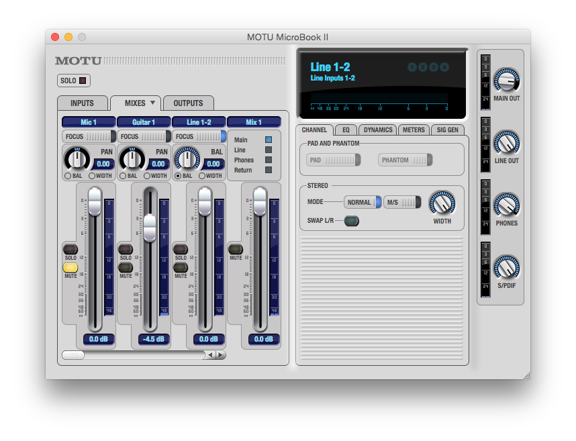Click the Mix 1 name header
The image size is (576, 441).
click(x=254, y=122)
